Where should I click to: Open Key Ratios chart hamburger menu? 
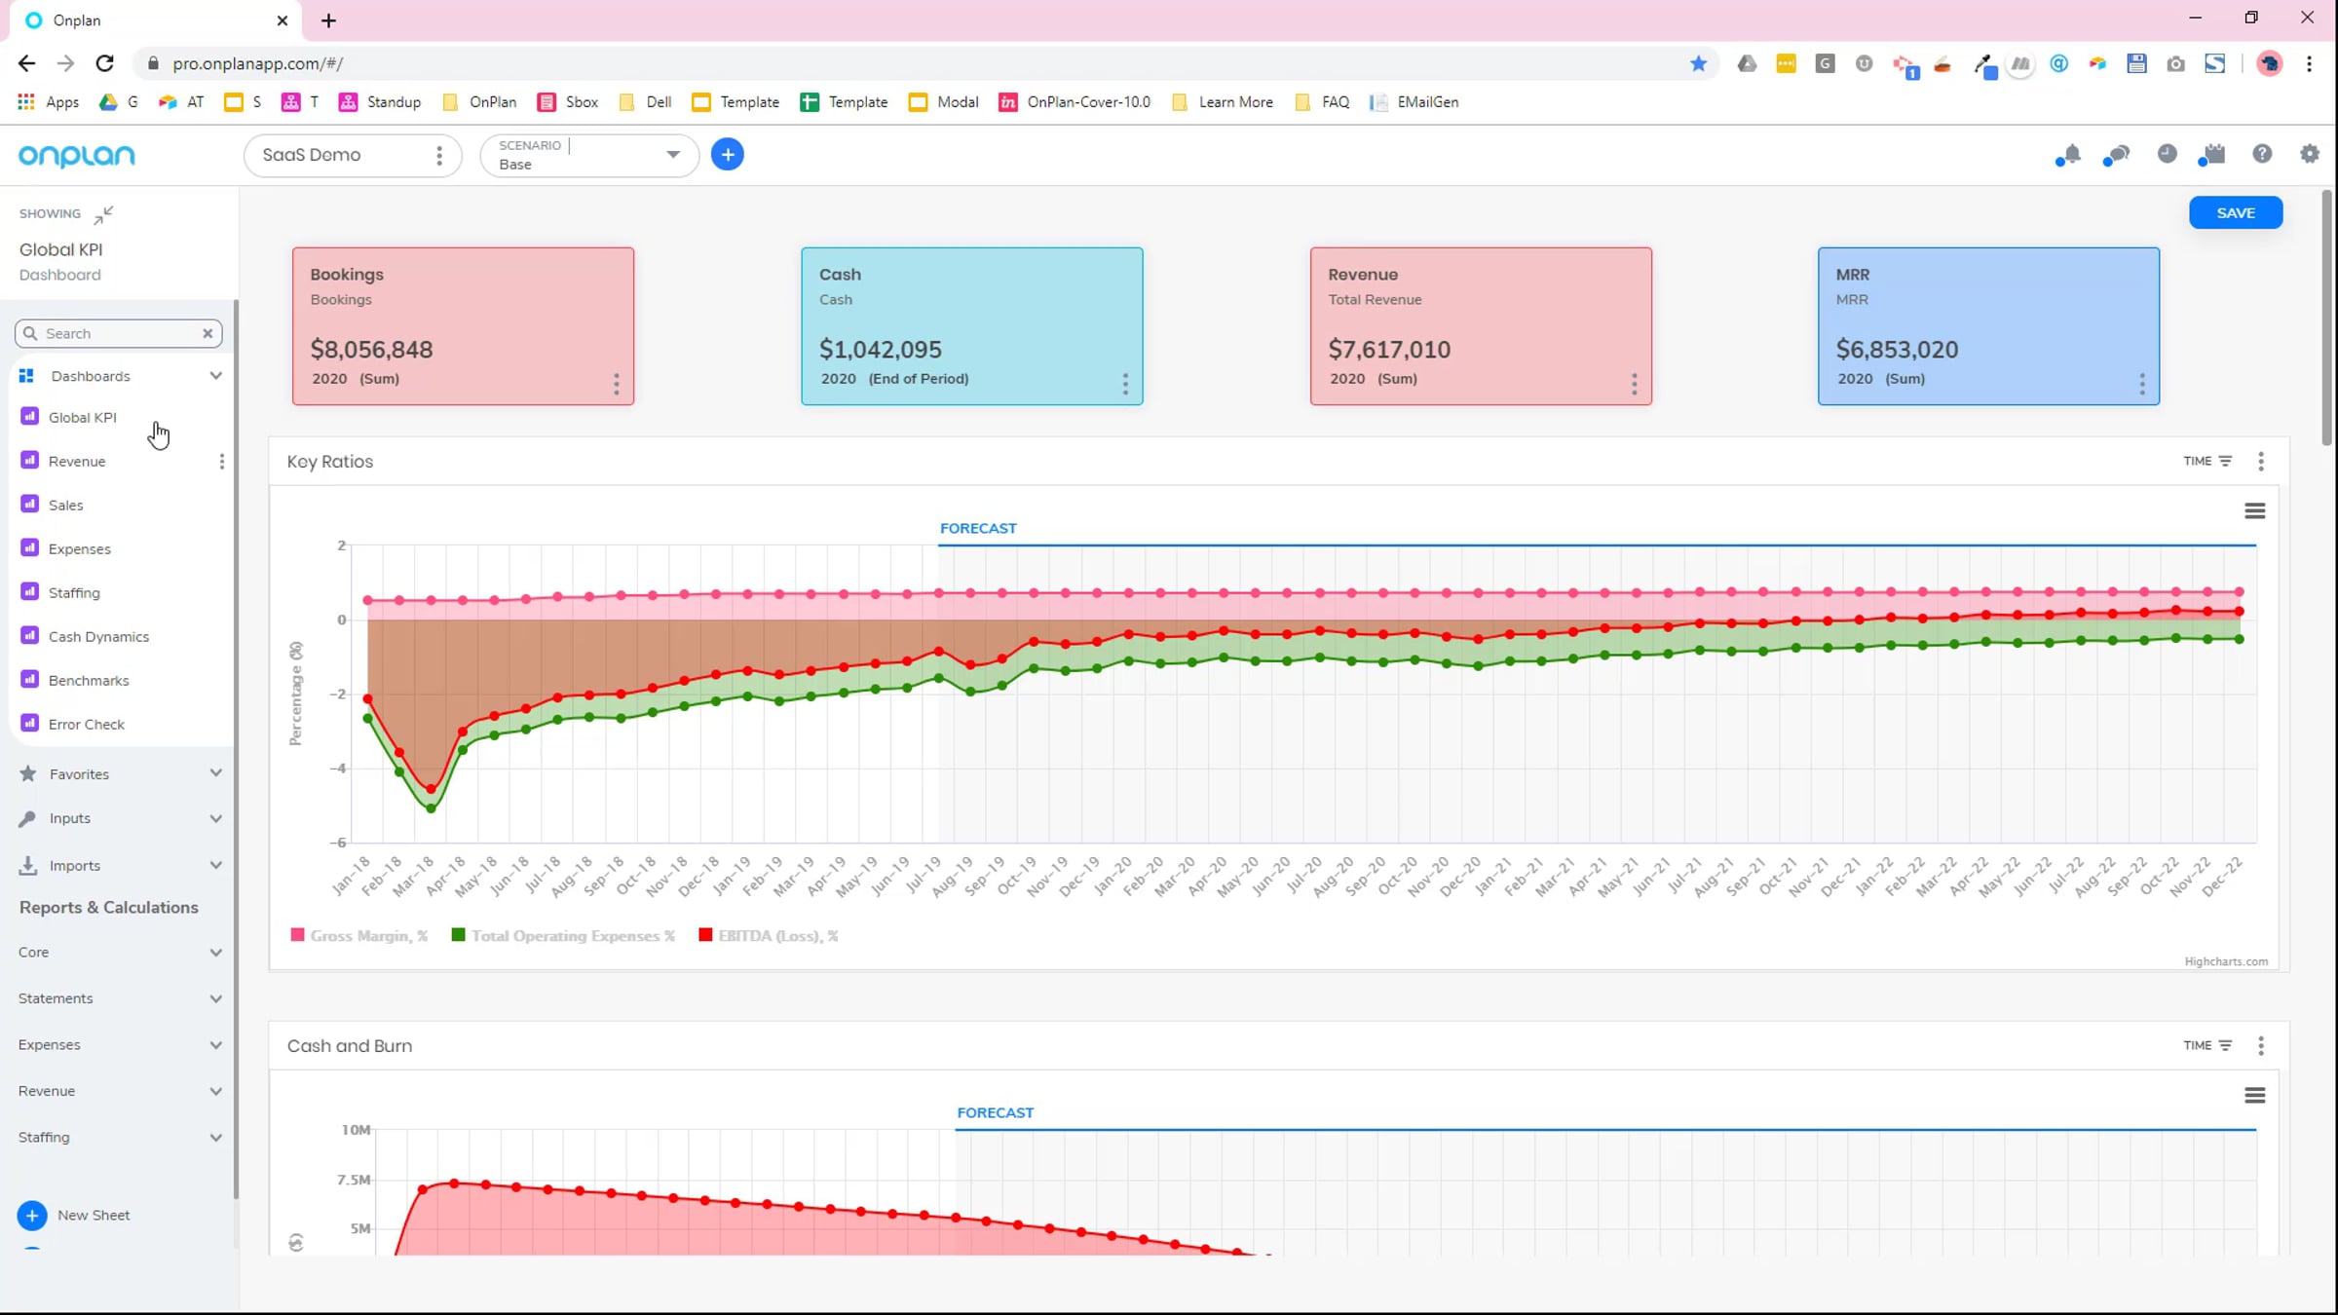(x=2254, y=511)
